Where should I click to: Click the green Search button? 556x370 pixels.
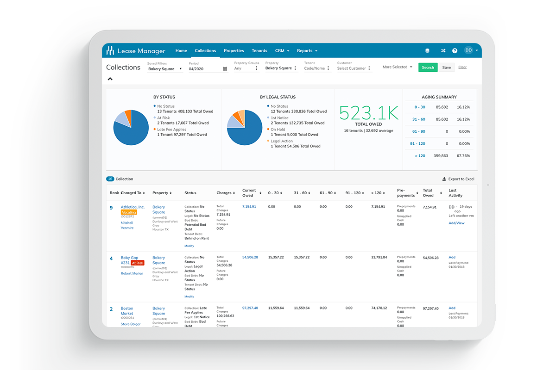click(428, 68)
